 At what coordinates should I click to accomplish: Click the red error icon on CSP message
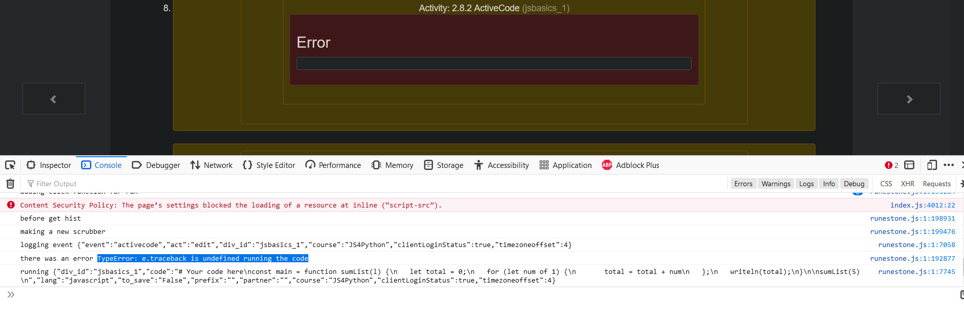pyautogui.click(x=11, y=205)
